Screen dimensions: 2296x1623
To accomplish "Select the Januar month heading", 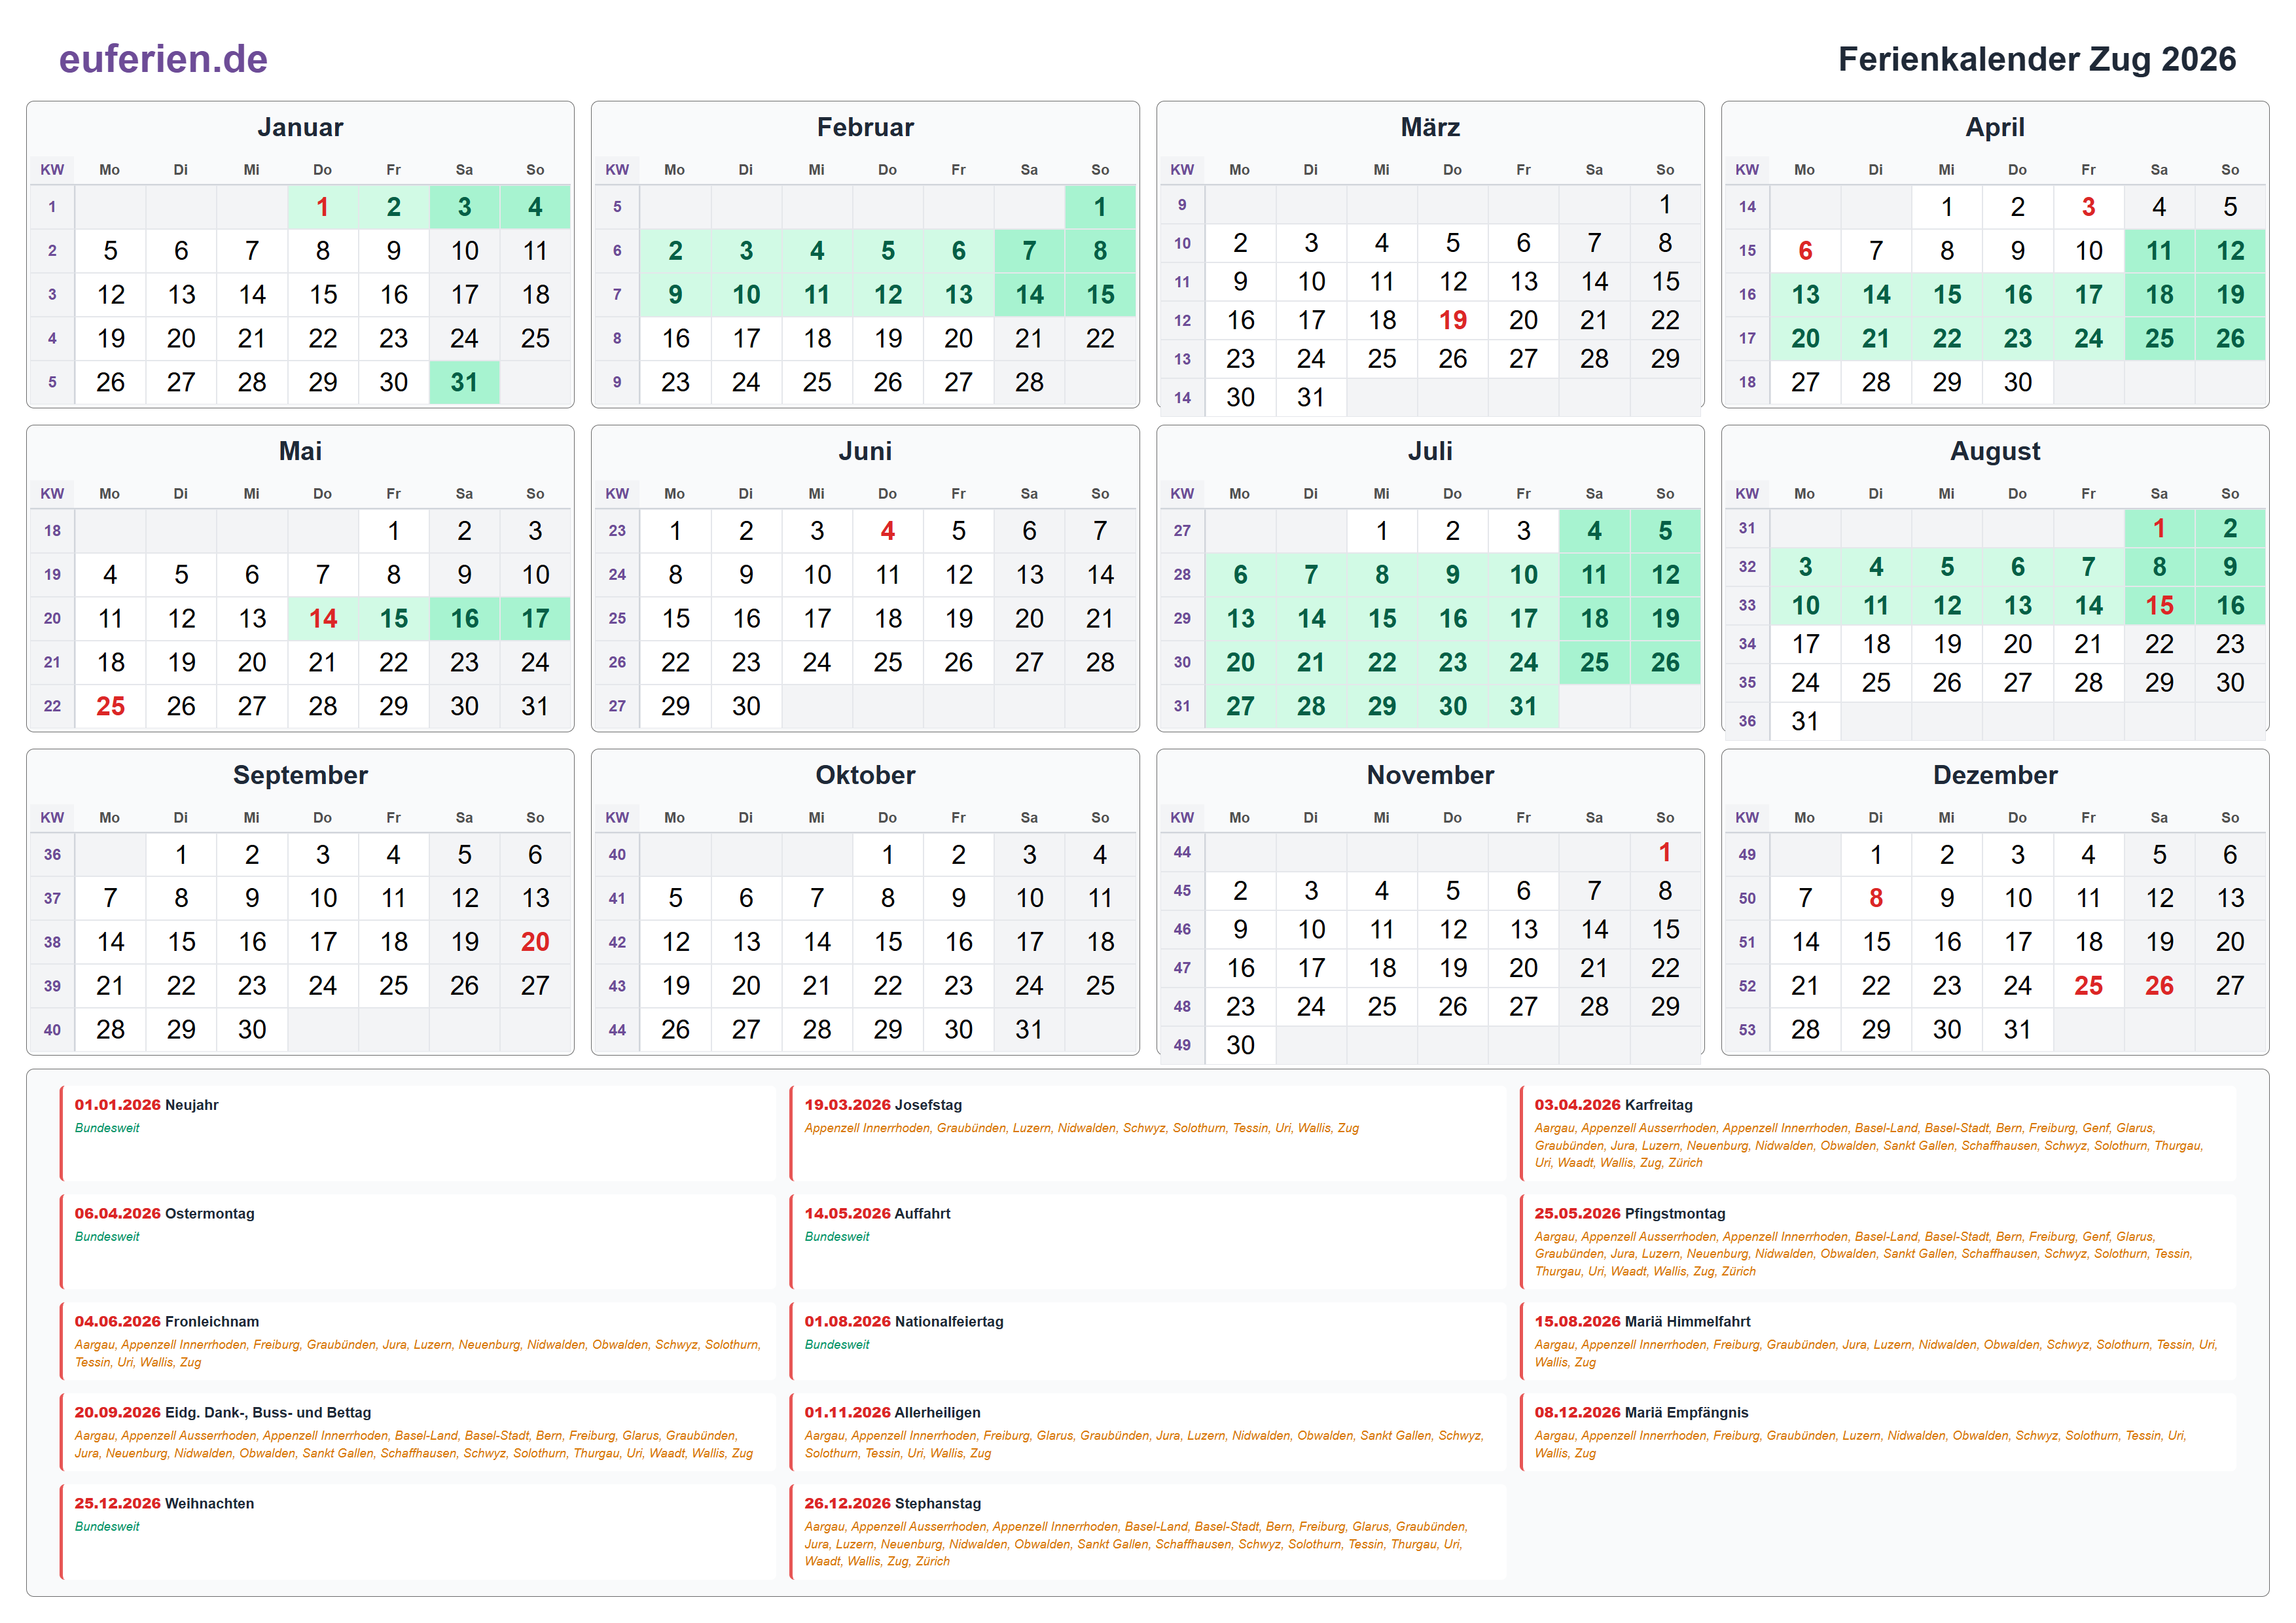I will click(300, 127).
